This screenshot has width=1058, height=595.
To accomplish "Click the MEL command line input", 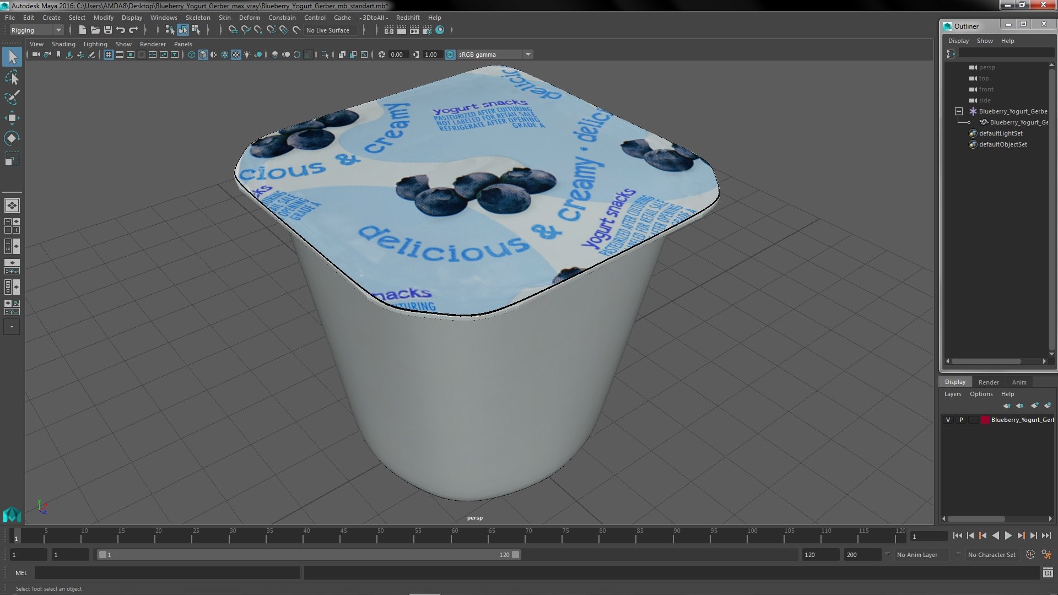I will click(x=168, y=573).
